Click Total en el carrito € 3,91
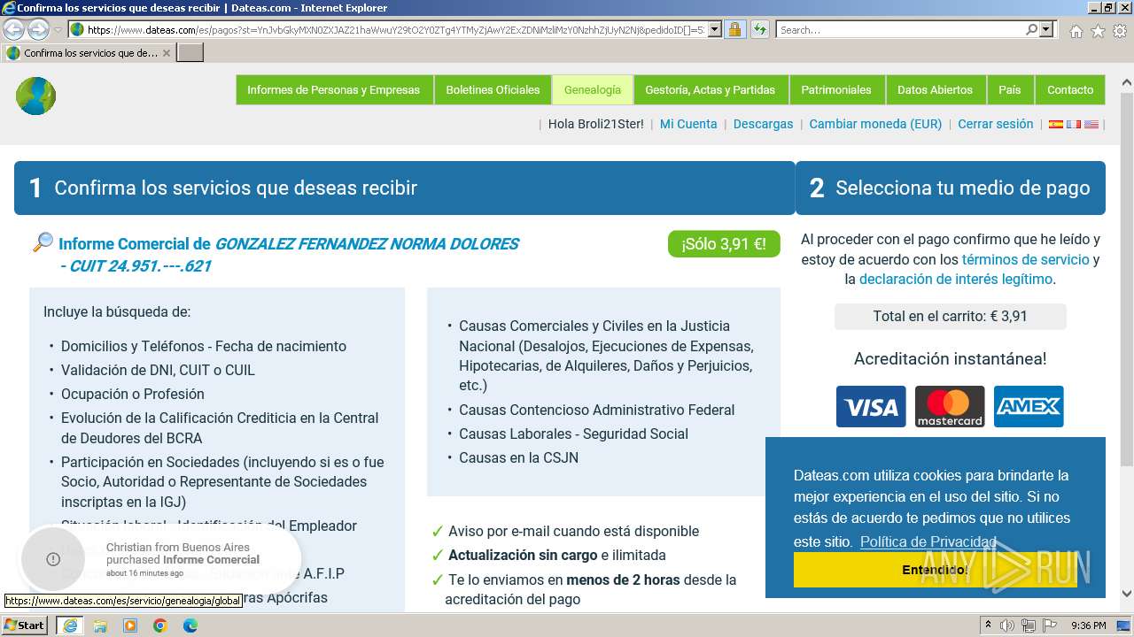This screenshot has width=1134, height=637. point(950,316)
